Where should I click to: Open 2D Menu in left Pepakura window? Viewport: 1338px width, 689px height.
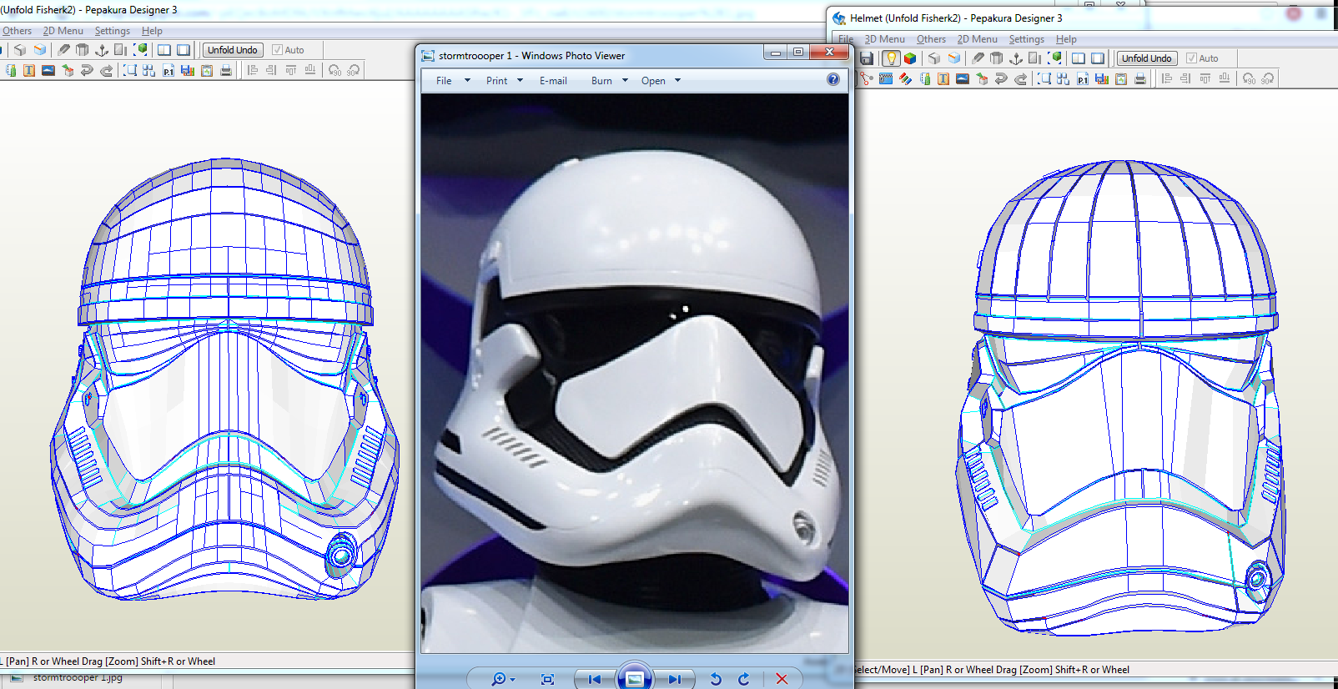point(63,31)
